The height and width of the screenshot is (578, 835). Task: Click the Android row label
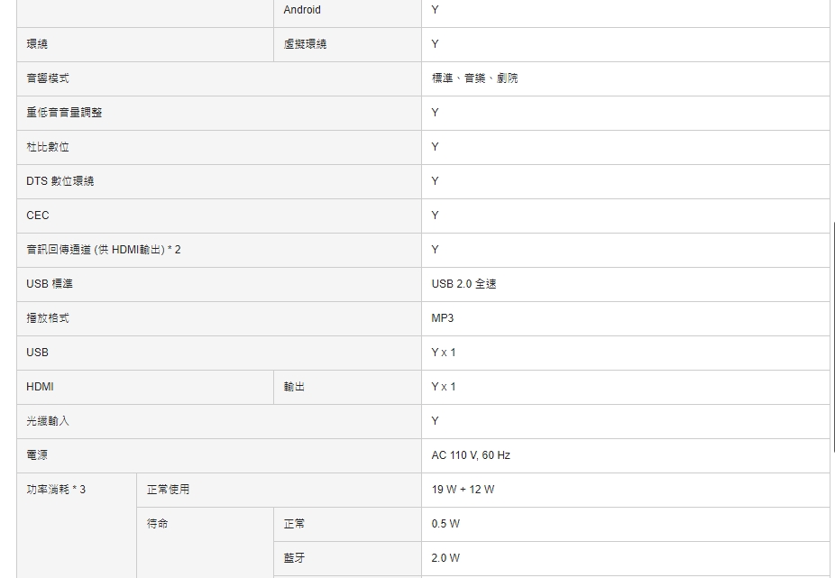[302, 10]
